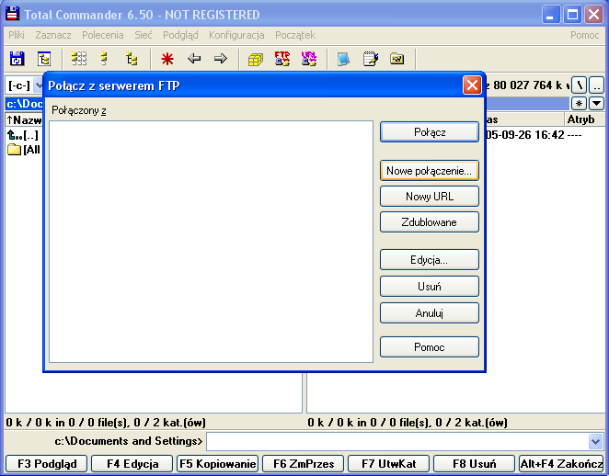Image resolution: width=609 pixels, height=476 pixels.
Task: Click the Edycja... button in dialog
Action: click(430, 259)
